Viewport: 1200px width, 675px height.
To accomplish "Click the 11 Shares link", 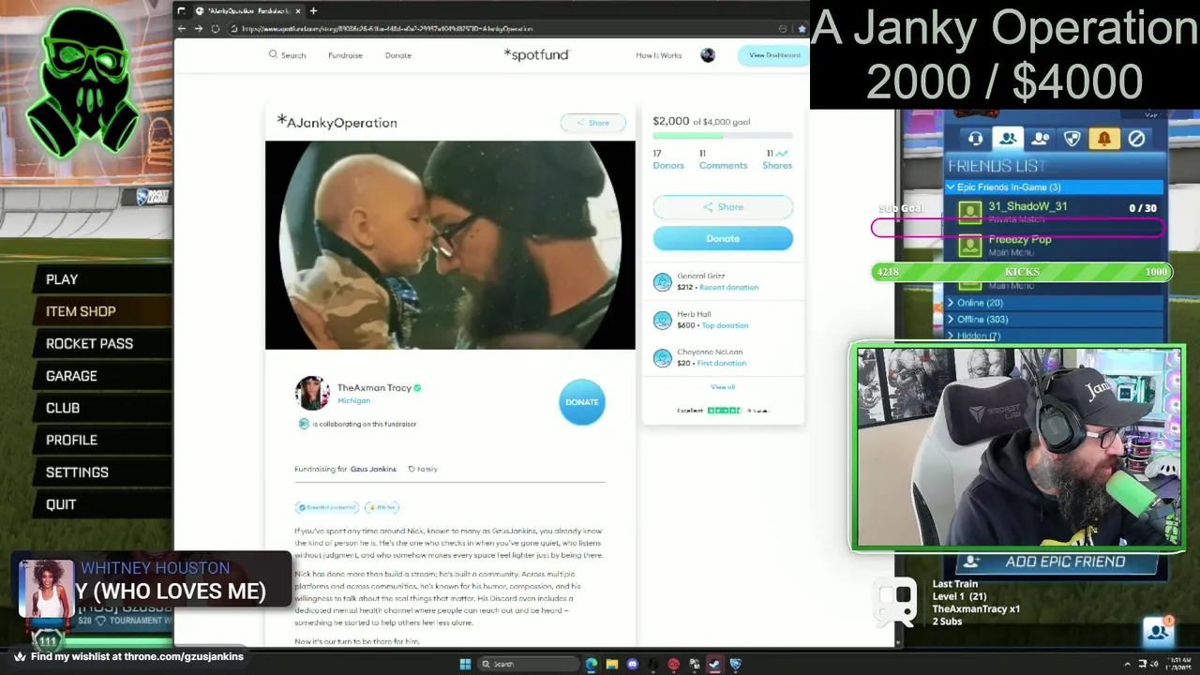I will tap(777, 159).
